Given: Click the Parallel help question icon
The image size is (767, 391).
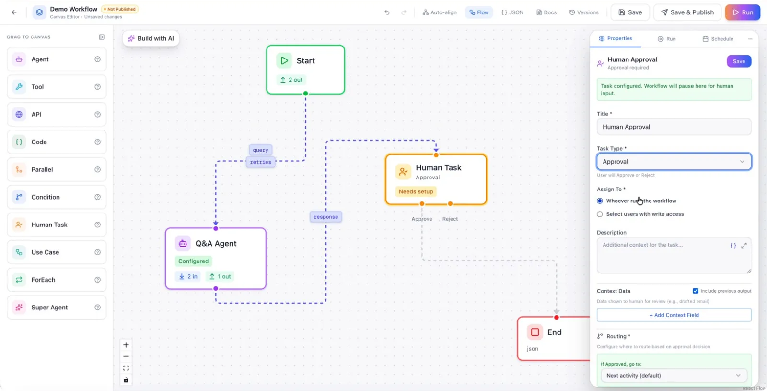Looking at the screenshot, I should [x=97, y=170].
